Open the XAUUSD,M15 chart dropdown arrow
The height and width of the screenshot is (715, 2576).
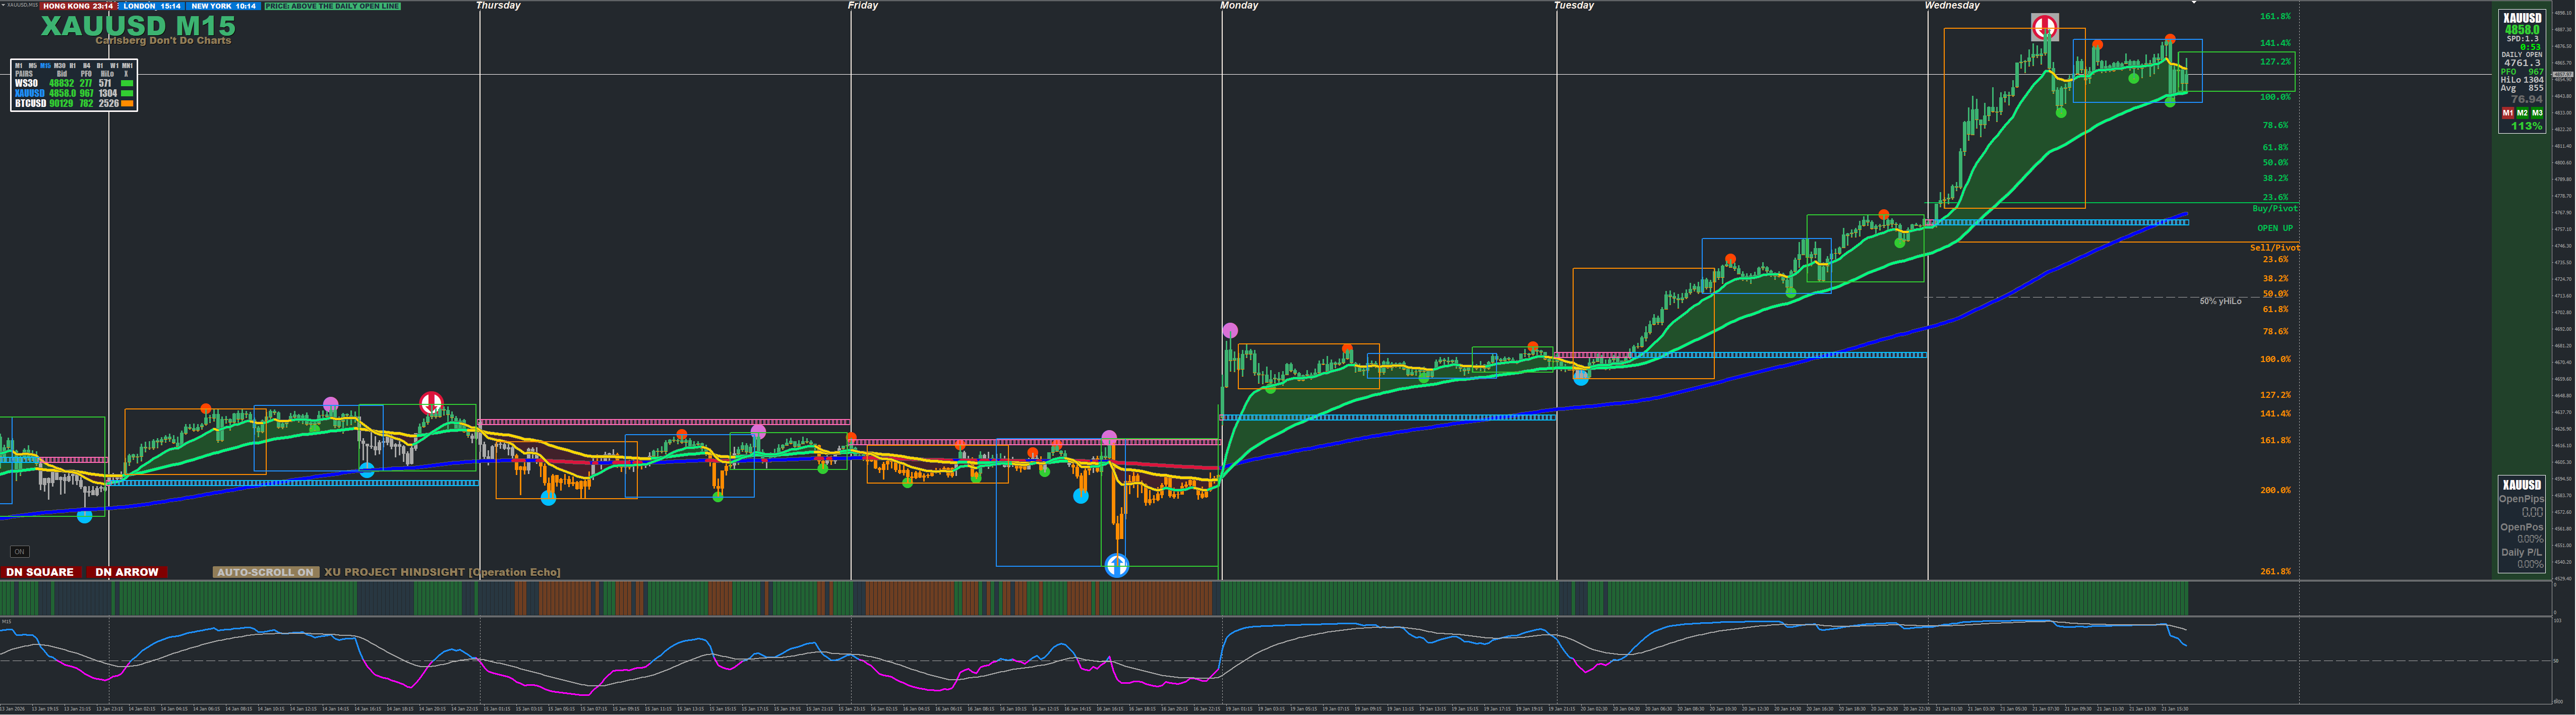click(3, 5)
